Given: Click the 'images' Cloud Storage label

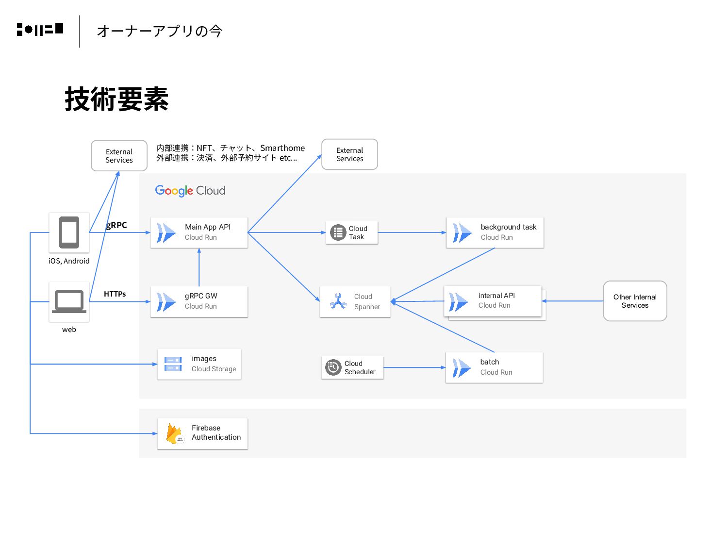Looking at the screenshot, I should point(204,359).
